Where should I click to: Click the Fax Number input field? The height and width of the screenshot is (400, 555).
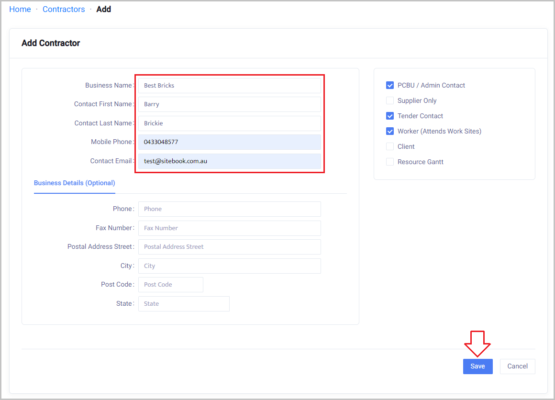(229, 228)
